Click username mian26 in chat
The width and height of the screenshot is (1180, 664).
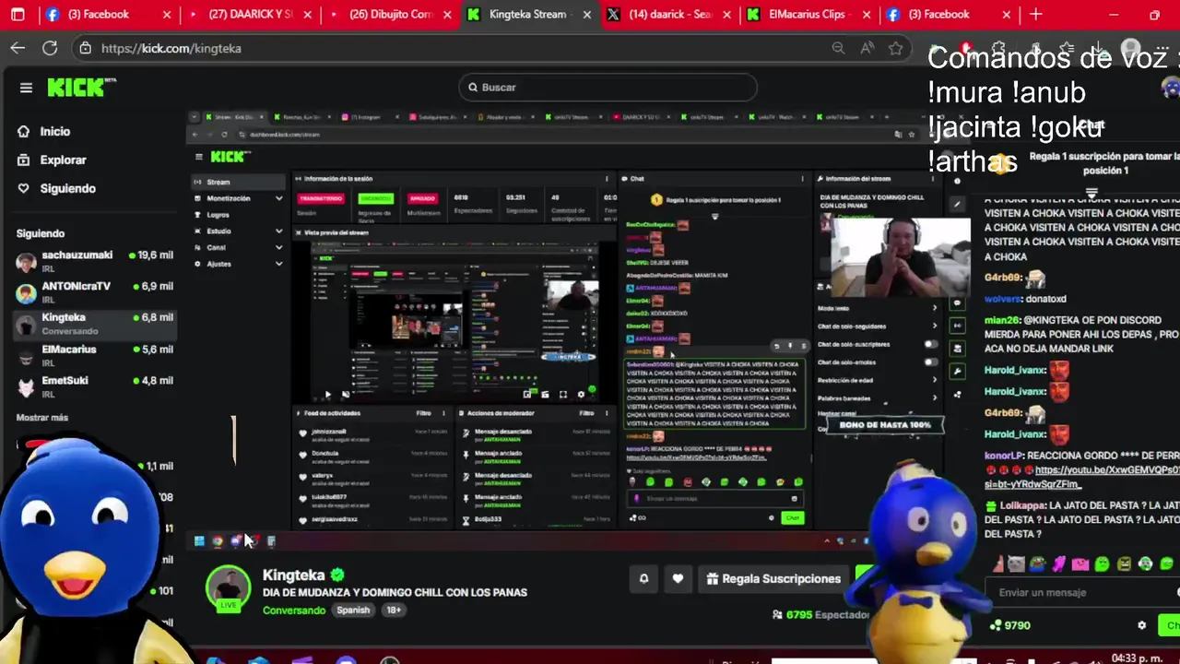pyautogui.click(x=1002, y=320)
